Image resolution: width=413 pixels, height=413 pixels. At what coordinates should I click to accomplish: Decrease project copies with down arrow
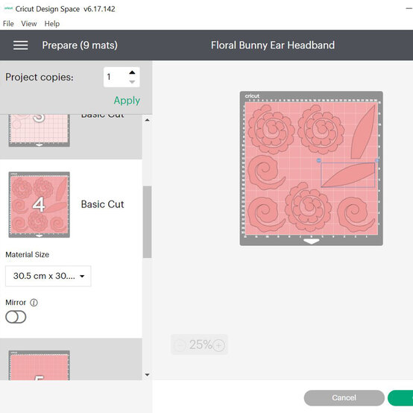click(x=132, y=82)
